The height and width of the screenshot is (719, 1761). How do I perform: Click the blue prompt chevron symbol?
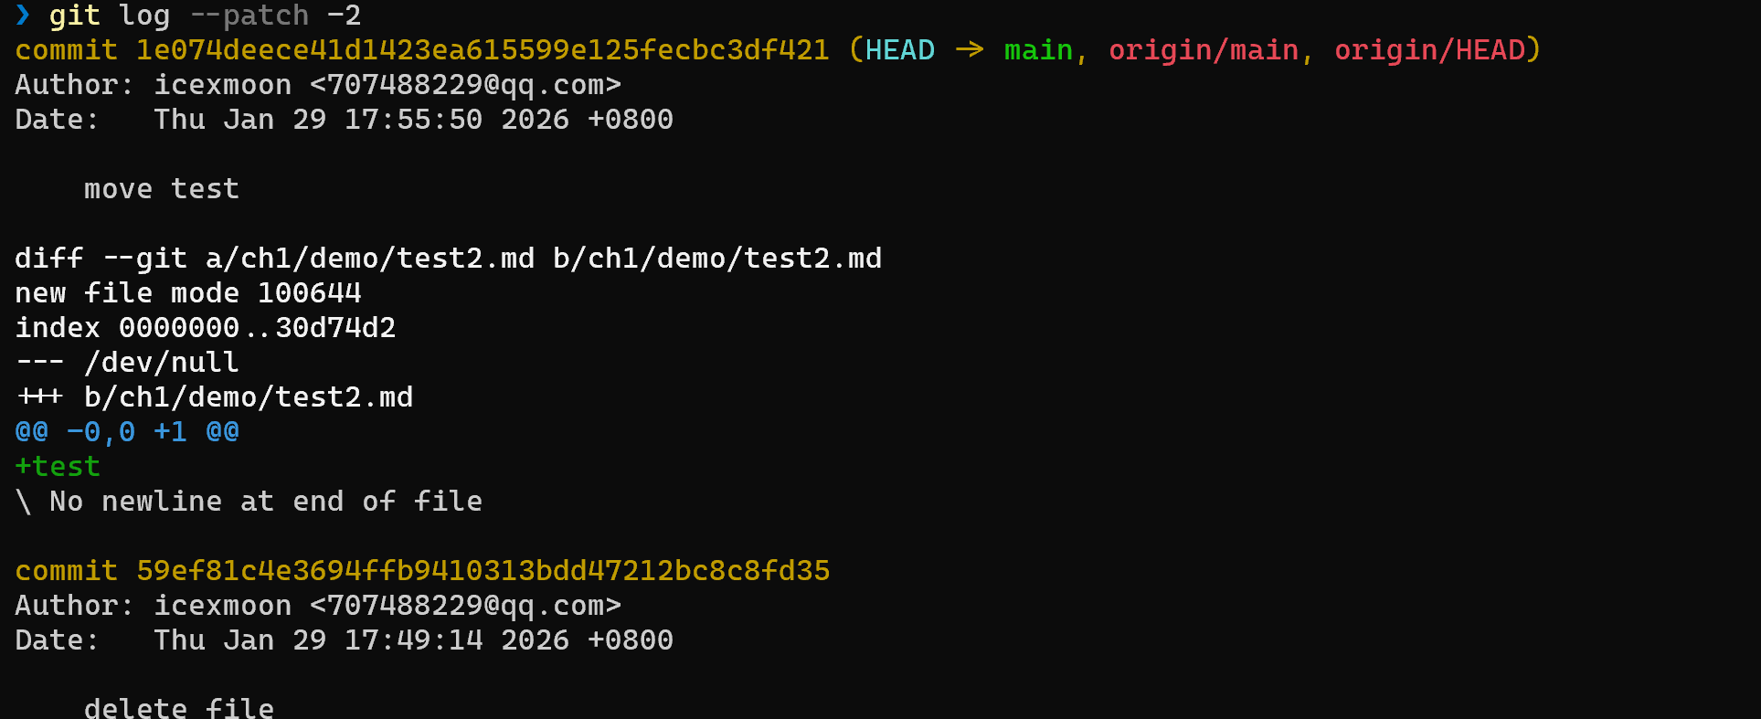[x=23, y=15]
